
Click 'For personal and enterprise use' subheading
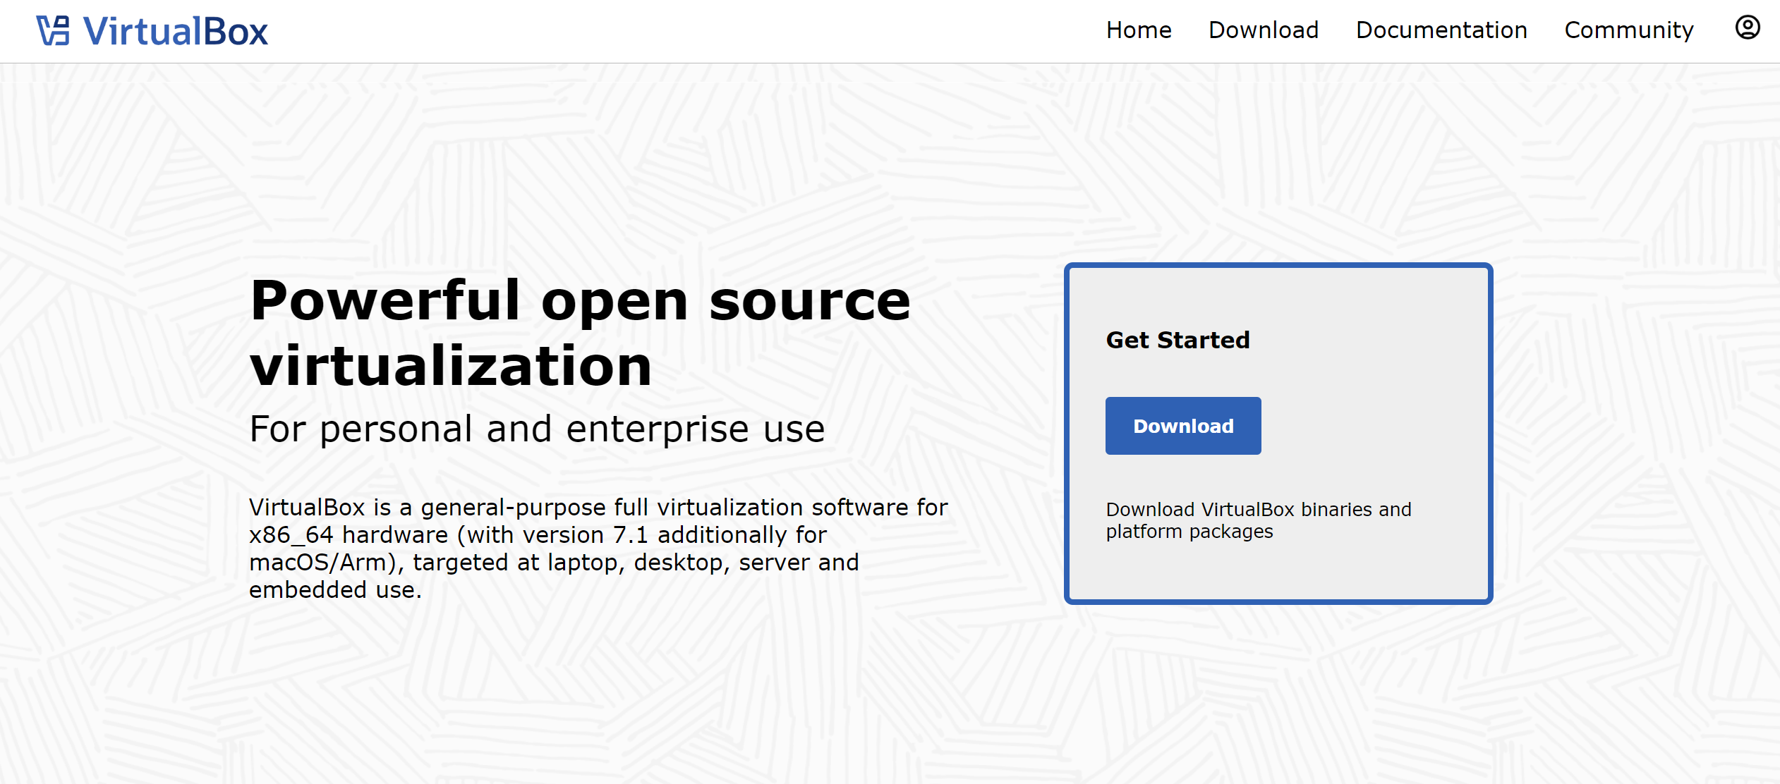(537, 429)
